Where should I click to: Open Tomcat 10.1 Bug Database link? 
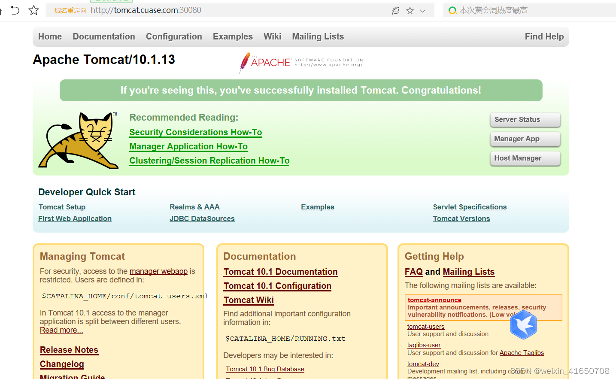[265, 370]
